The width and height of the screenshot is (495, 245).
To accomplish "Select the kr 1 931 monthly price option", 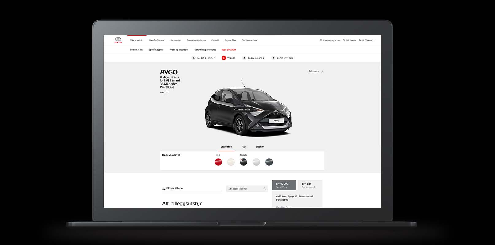I will point(310,185).
